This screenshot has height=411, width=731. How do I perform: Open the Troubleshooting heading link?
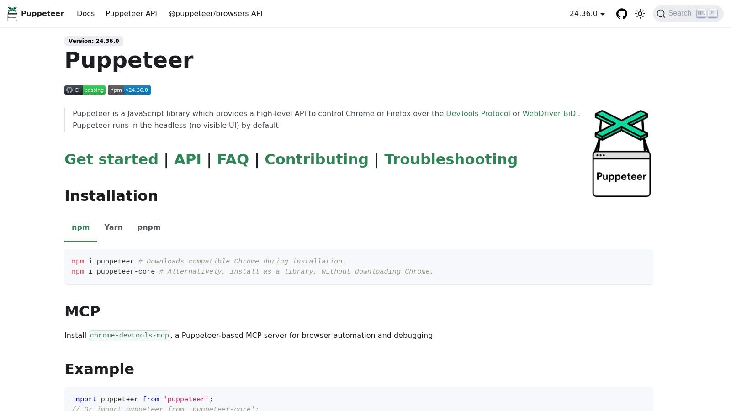[x=450, y=159]
